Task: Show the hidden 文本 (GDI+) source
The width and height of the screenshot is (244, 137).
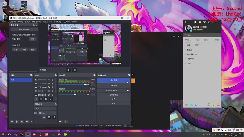Action: pos(49,83)
